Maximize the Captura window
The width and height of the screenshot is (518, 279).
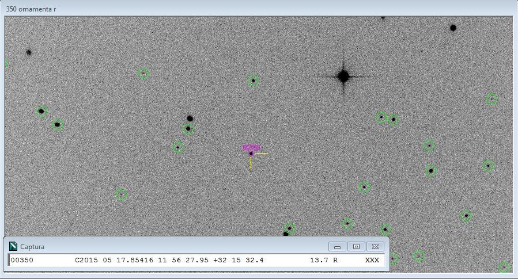pyautogui.click(x=356, y=246)
